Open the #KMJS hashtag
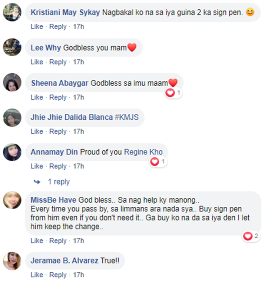 [126, 117]
